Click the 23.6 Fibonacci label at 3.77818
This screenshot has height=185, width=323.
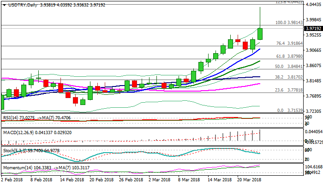[x=289, y=90]
